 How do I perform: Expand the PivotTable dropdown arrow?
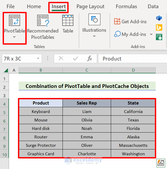(14, 37)
